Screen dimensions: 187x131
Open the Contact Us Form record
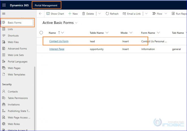coord(59,41)
